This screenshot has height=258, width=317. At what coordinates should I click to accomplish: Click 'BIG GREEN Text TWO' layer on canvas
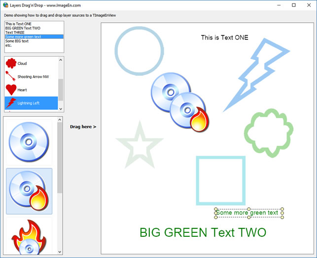tap(203, 232)
